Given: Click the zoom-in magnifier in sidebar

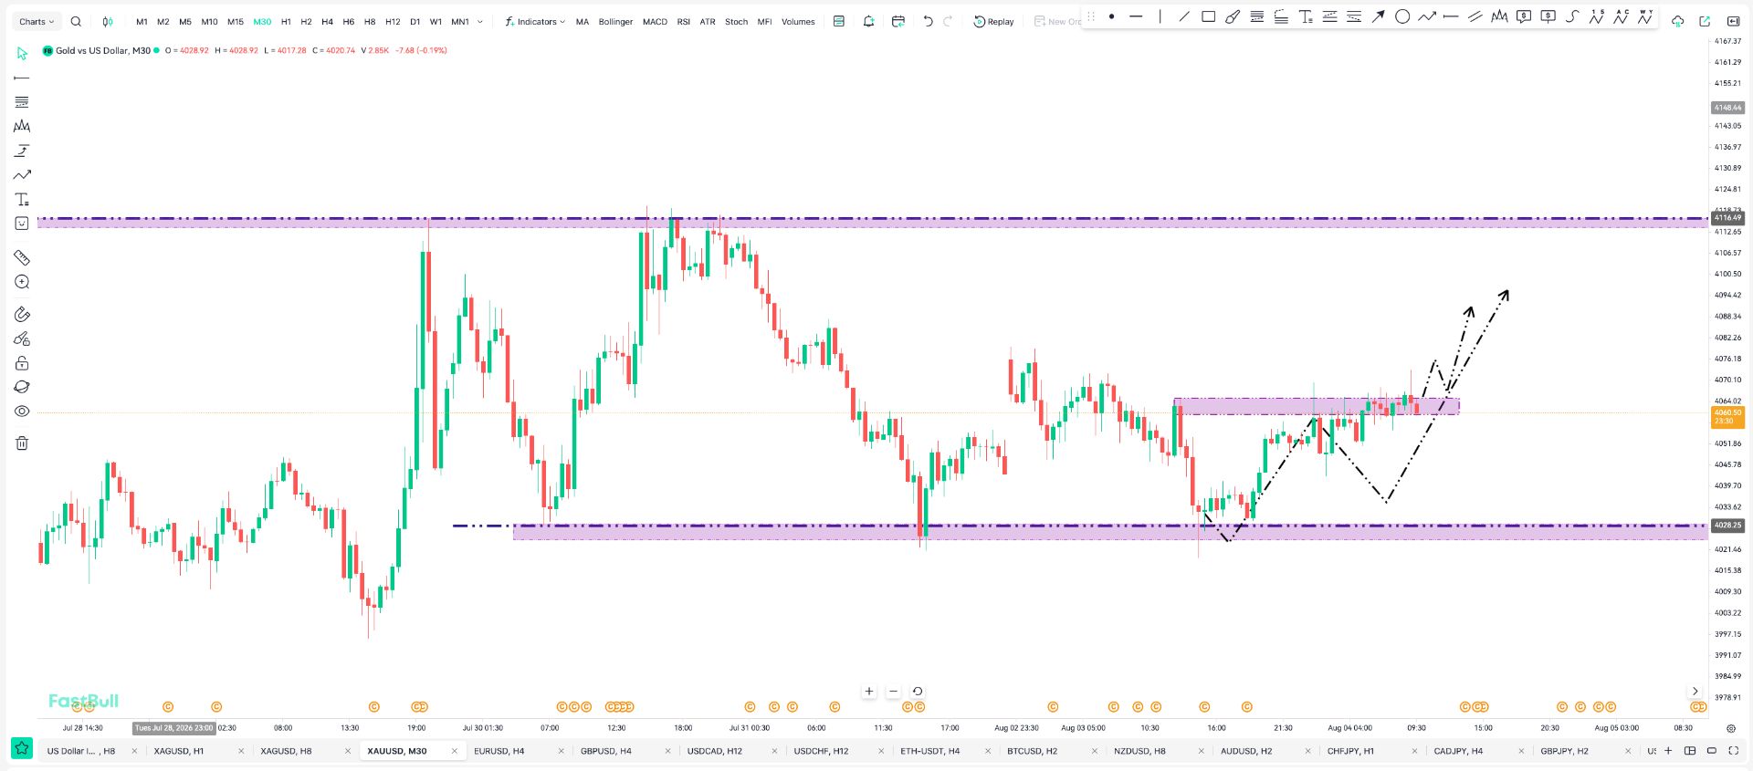Looking at the screenshot, I should click(x=22, y=283).
